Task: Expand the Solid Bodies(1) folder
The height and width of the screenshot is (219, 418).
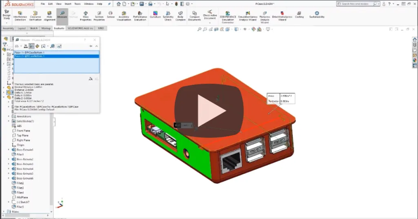Action: coord(9,121)
